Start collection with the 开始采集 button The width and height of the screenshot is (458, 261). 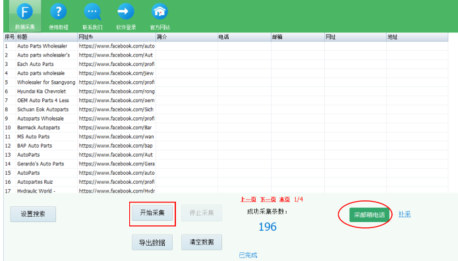coord(152,213)
